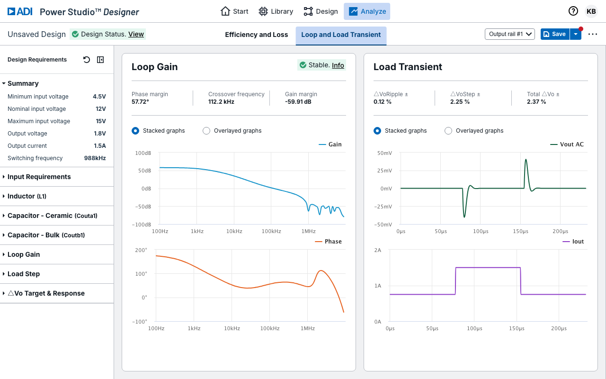
Task: Click the Design Requirements heading
Action: click(x=37, y=60)
